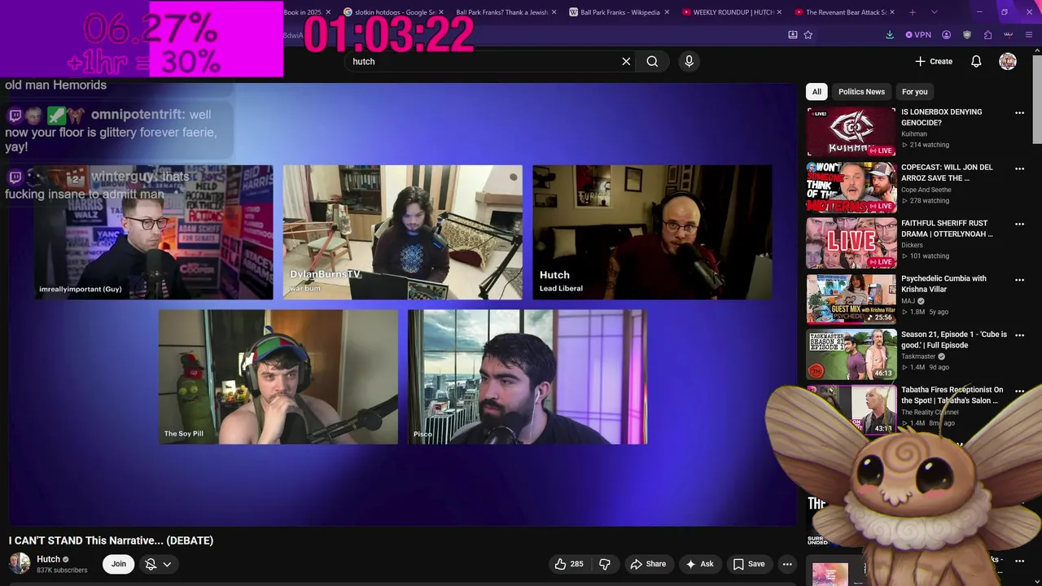Open 'COPECAST: WILL JON DEL ARROZ' video title
This screenshot has height=586, width=1042.
[947, 173]
